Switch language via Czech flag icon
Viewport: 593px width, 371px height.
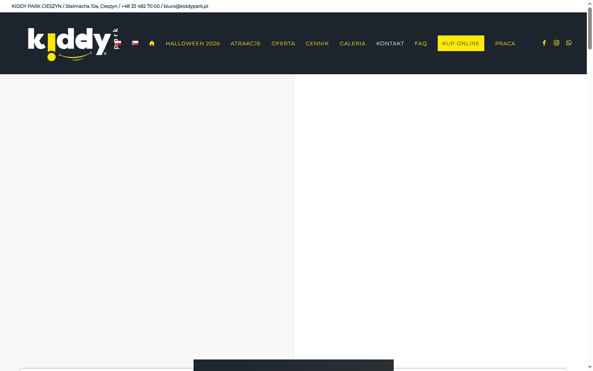click(x=135, y=43)
